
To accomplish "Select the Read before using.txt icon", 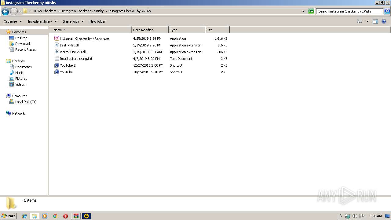I will [57, 59].
